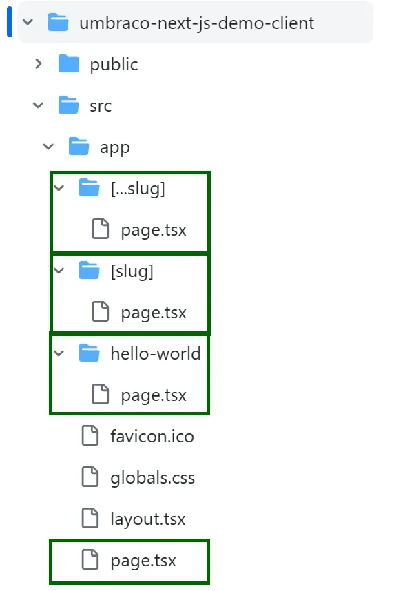This screenshot has width=394, height=591.
Task: Click the src folder icon
Action: (x=69, y=105)
